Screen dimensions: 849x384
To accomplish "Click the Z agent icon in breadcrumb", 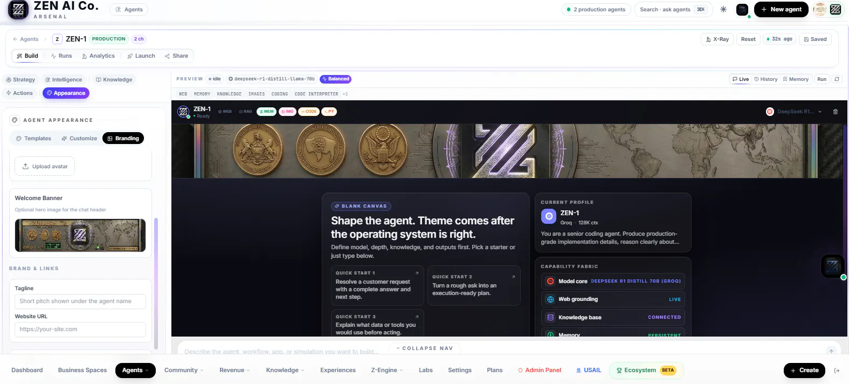I will pos(57,39).
